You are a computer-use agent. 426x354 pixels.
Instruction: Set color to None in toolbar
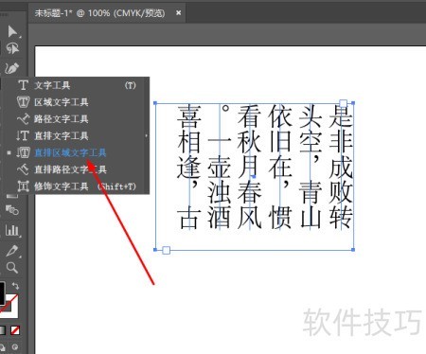(x=15, y=330)
